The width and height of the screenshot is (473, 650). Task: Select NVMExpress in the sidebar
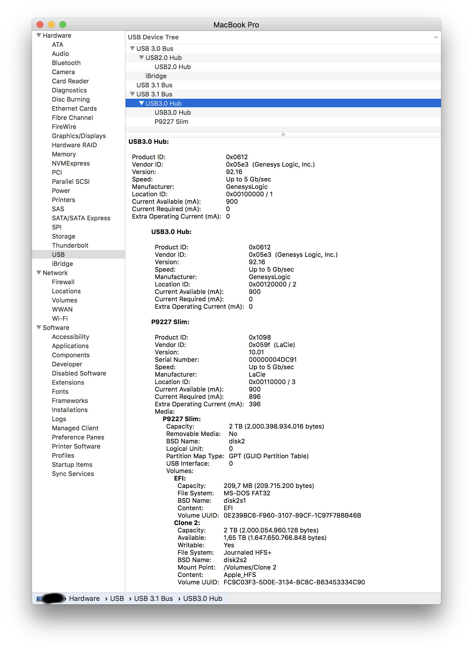tap(71, 163)
